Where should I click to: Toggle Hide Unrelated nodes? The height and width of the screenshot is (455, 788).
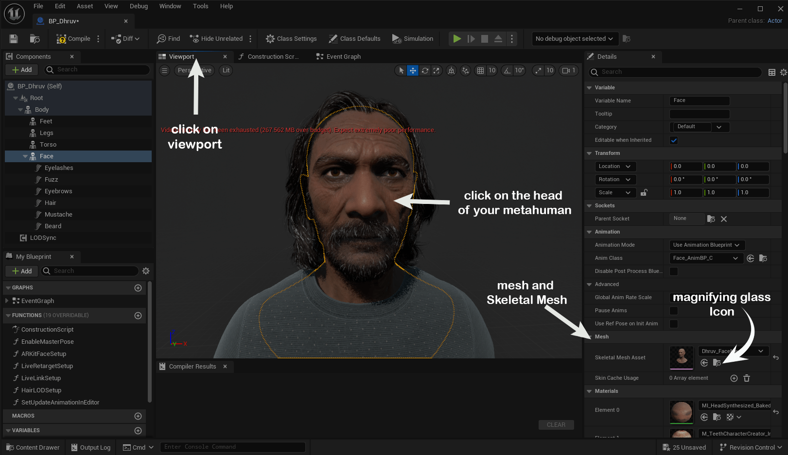216,39
